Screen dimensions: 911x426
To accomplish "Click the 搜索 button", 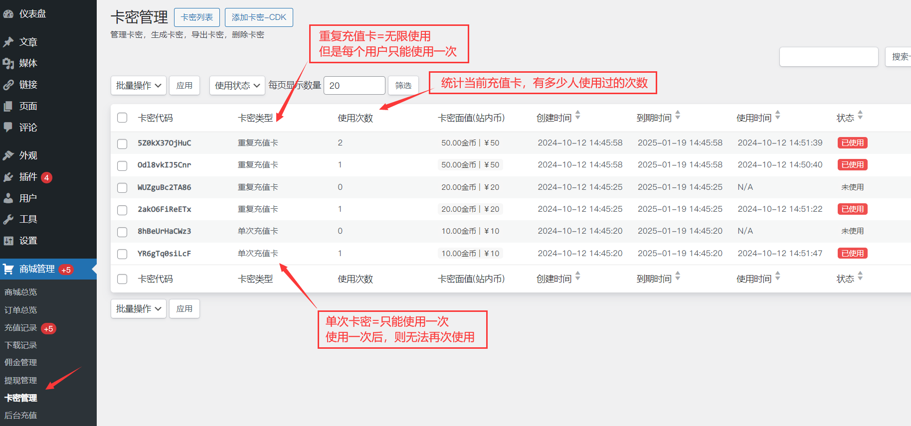I will click(898, 57).
